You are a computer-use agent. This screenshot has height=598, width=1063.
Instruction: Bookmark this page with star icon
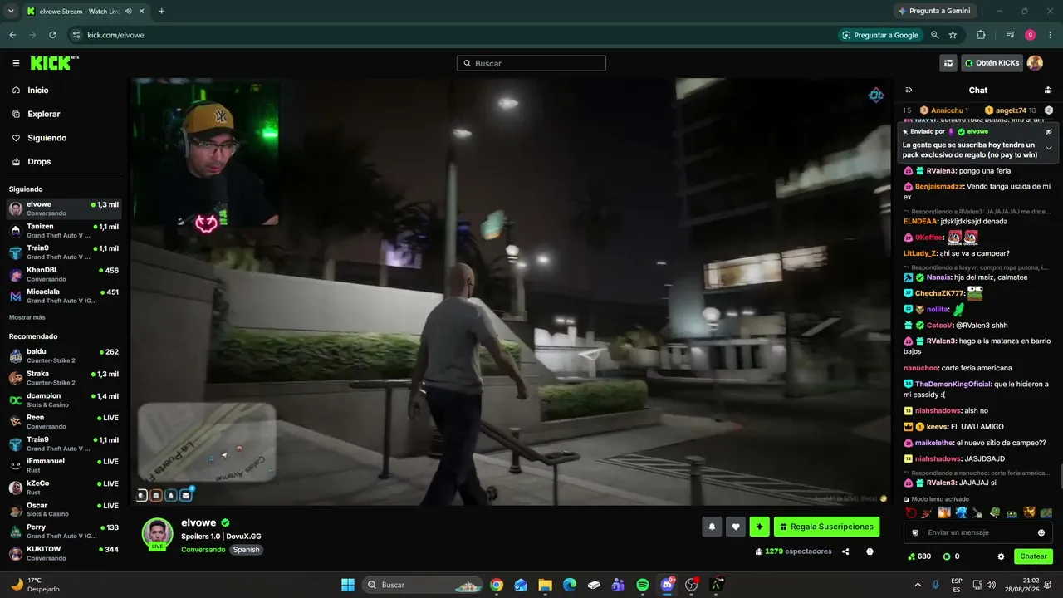tap(953, 35)
